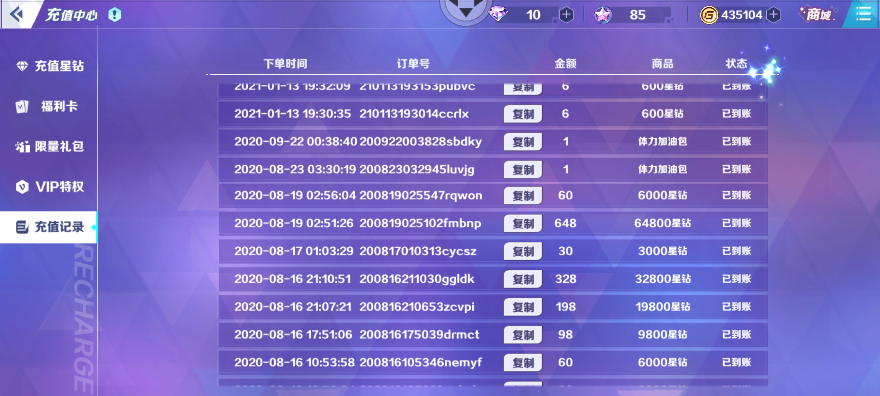The width and height of the screenshot is (880, 396).
Task: Click the 下单时间 column header
Action: coord(285,64)
